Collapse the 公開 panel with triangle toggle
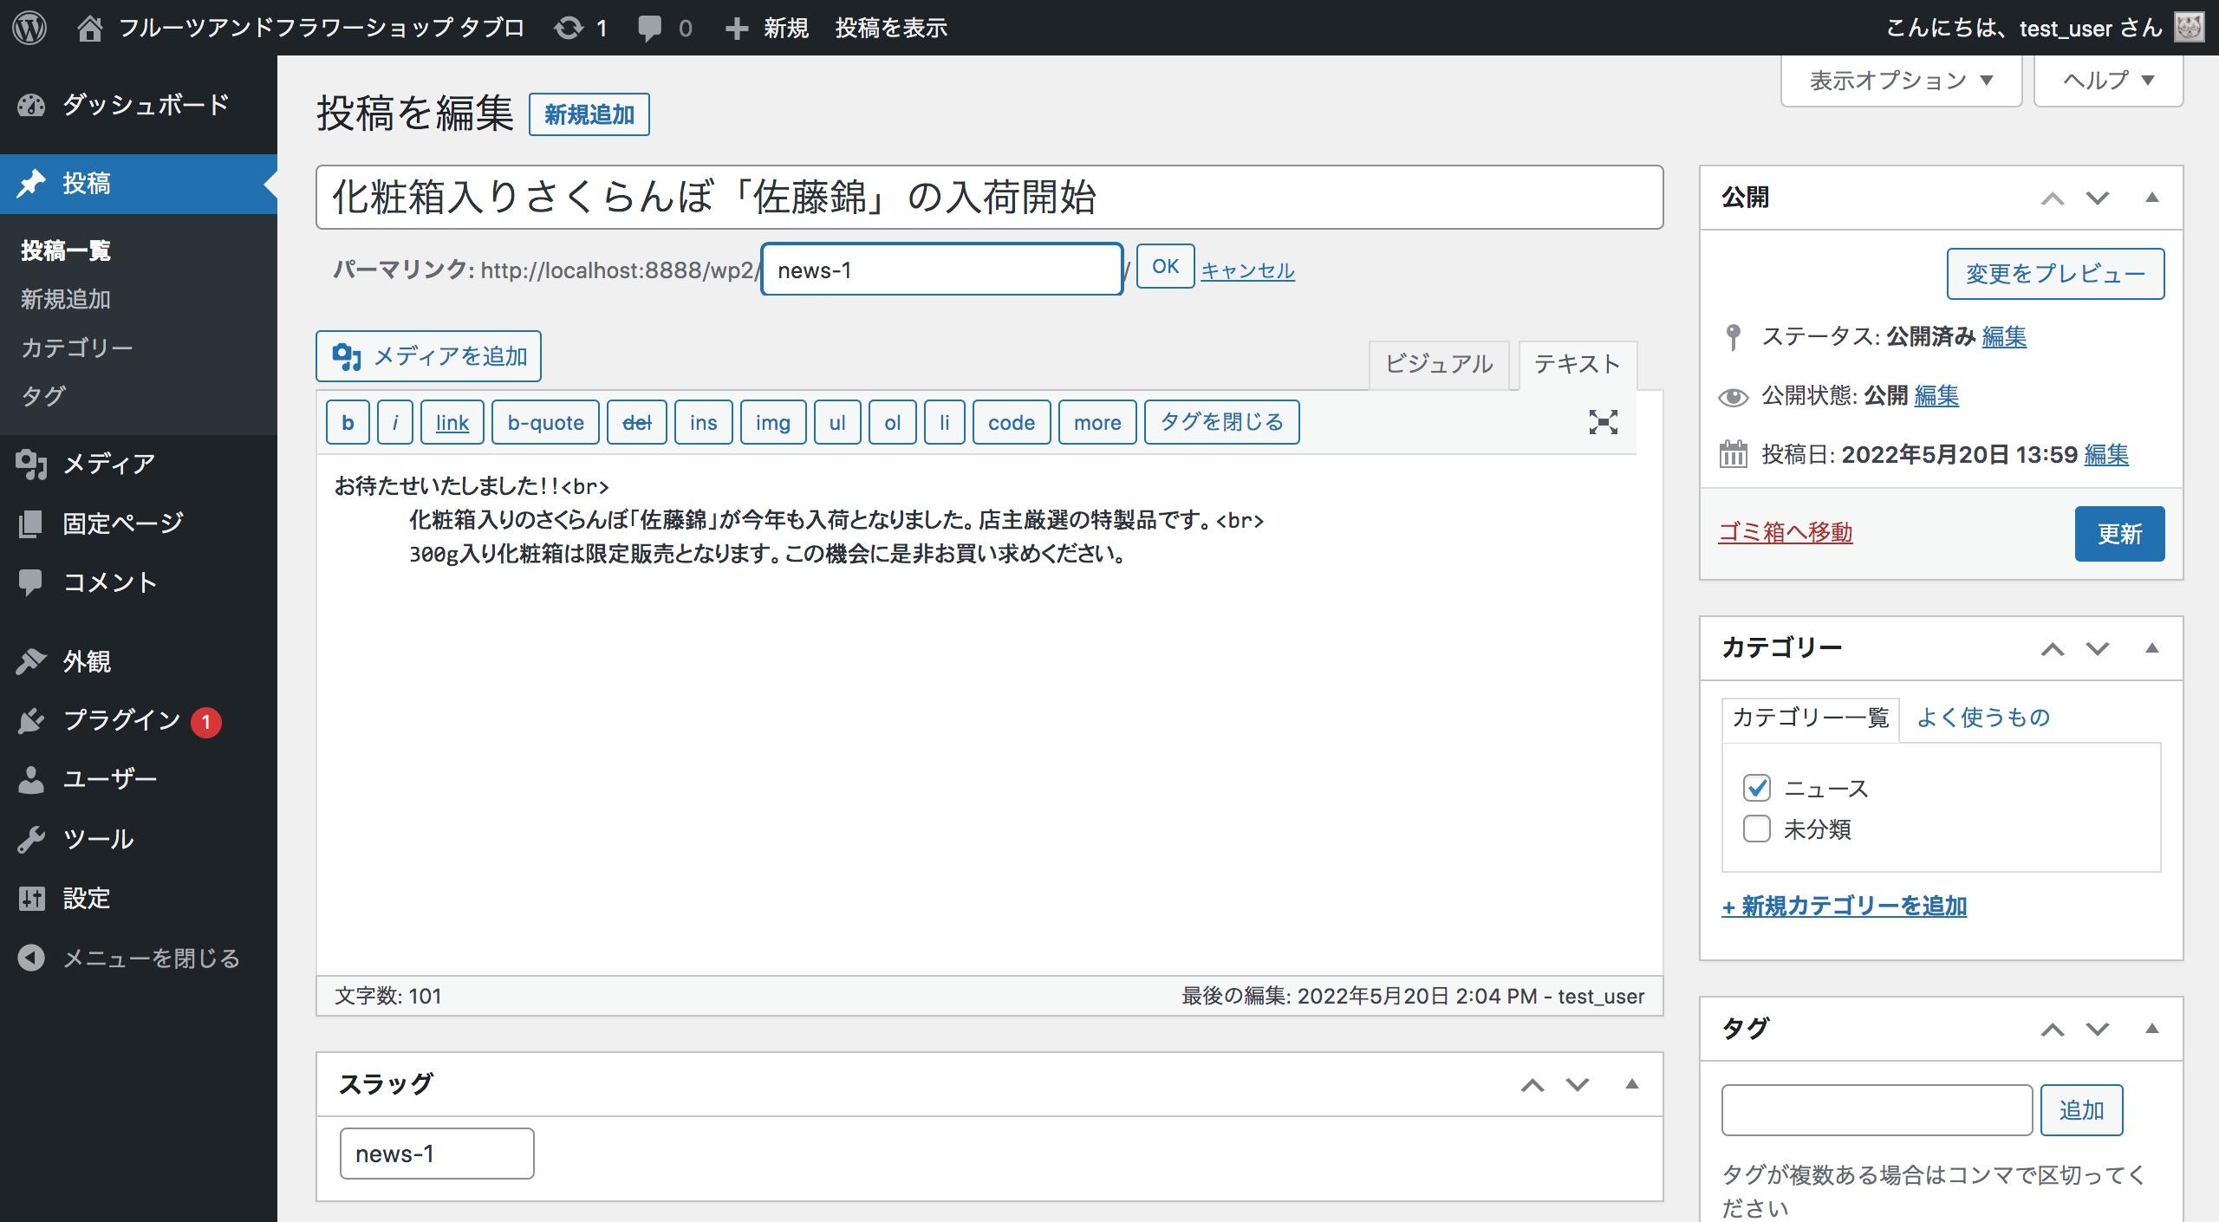The image size is (2219, 1222). [2151, 198]
